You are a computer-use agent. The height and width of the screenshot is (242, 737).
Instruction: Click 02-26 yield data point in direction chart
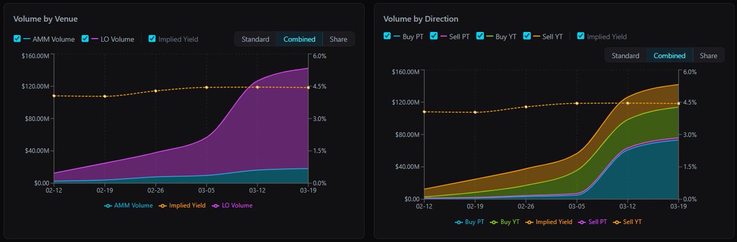coord(526,107)
